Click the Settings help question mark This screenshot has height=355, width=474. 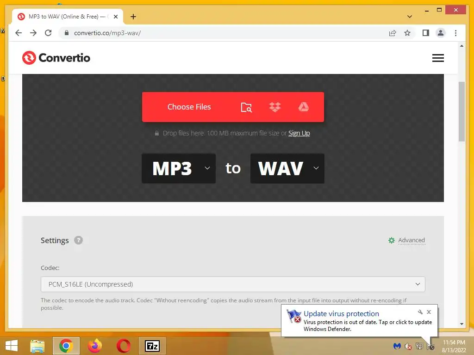pos(78,240)
